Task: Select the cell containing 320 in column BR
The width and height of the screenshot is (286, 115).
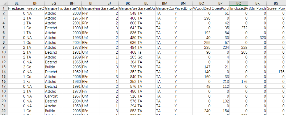Action: point(257,38)
